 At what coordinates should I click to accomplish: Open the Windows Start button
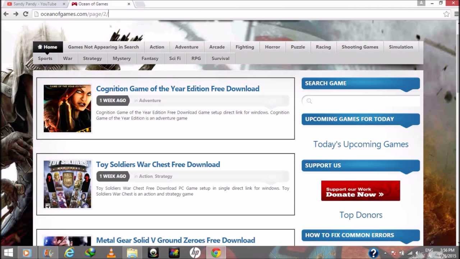click(9, 253)
